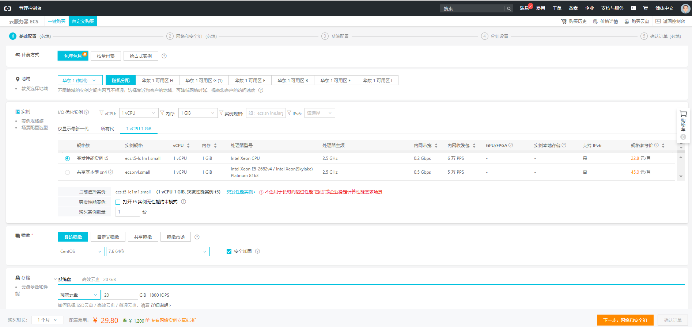Open the 7.6 64位 version dropdown
This screenshot has width=692, height=327.
158,251
